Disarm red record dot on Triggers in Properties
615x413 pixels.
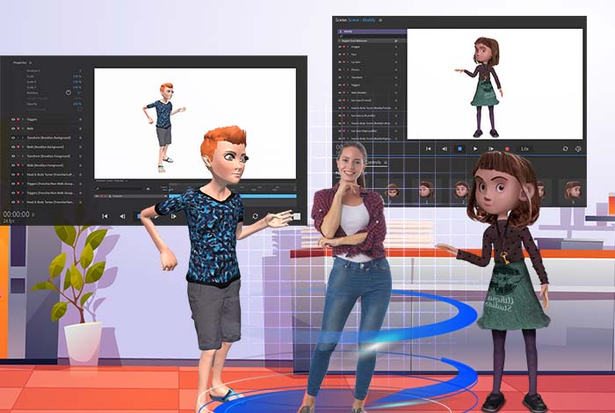pos(18,120)
